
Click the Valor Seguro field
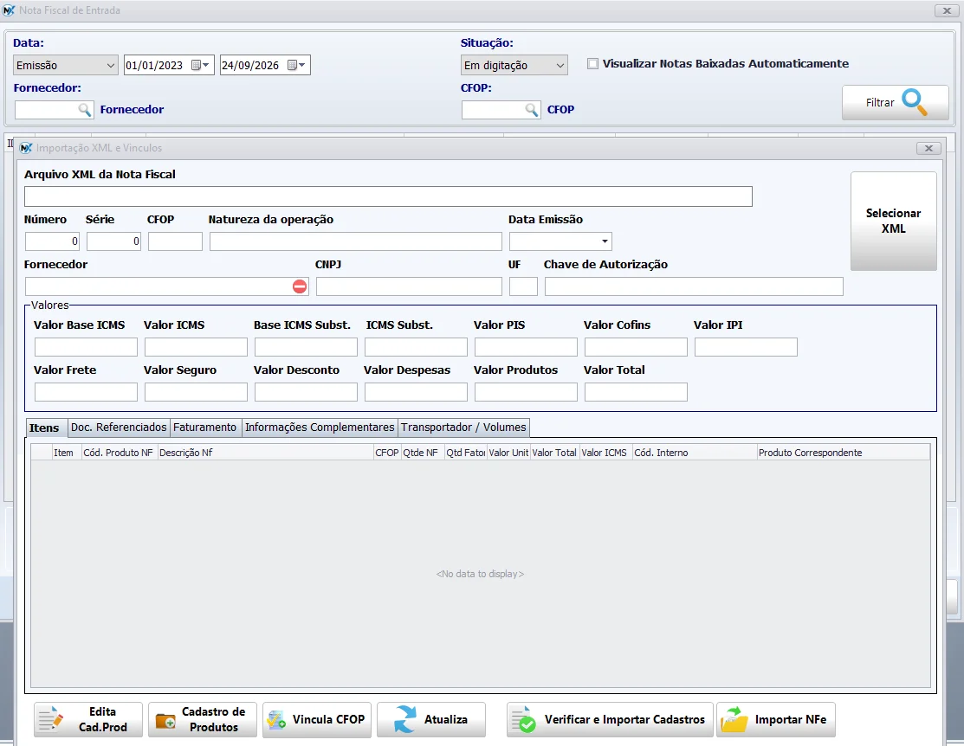point(196,392)
